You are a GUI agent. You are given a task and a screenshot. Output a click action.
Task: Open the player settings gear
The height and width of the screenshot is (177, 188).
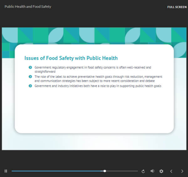(x=161, y=171)
